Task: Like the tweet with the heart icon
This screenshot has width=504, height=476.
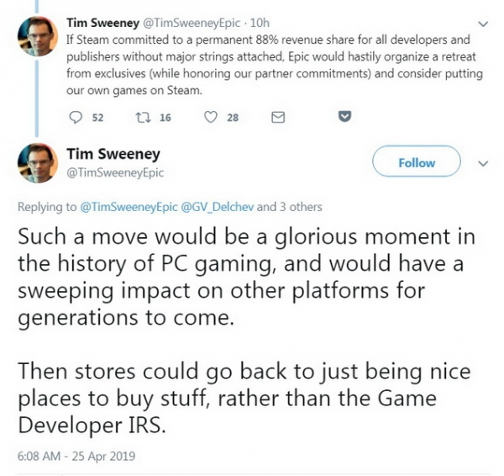Action: [209, 119]
